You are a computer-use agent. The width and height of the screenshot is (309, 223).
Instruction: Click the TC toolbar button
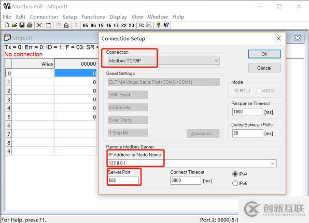pyautogui.click(x=141, y=26)
